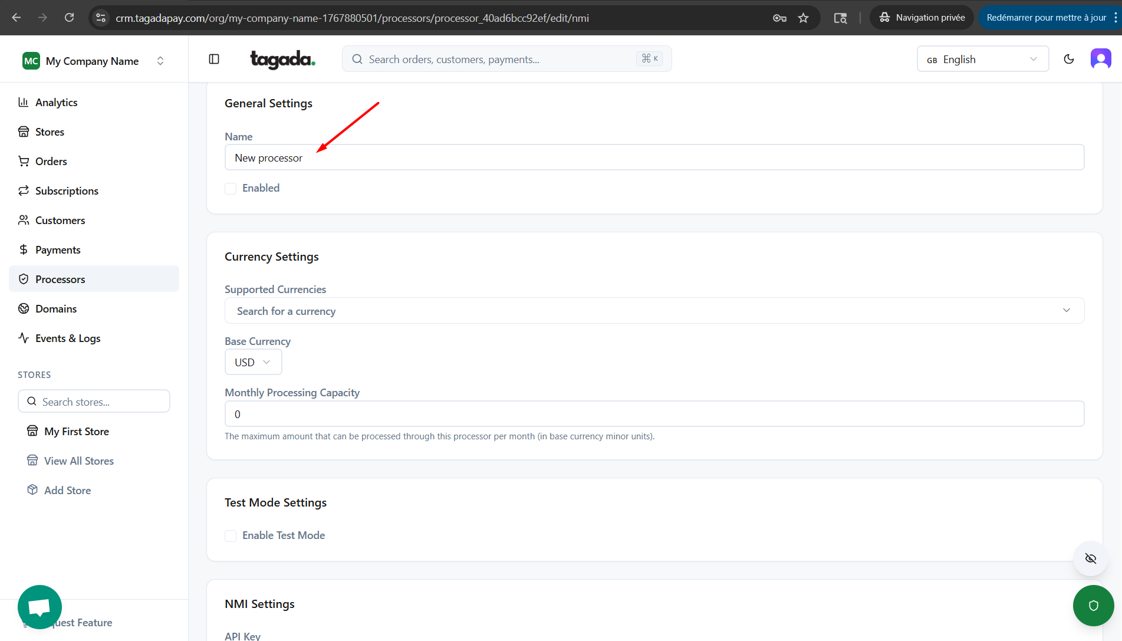Bookmark this page with star icon

(x=803, y=18)
